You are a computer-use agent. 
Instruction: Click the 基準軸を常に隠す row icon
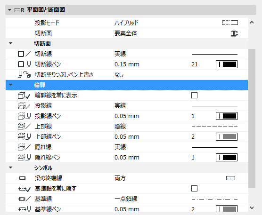point(25,189)
